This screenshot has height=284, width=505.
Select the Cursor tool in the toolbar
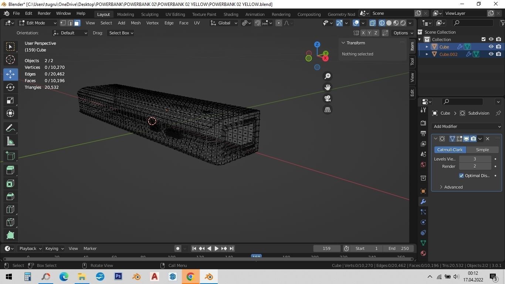(x=10, y=60)
